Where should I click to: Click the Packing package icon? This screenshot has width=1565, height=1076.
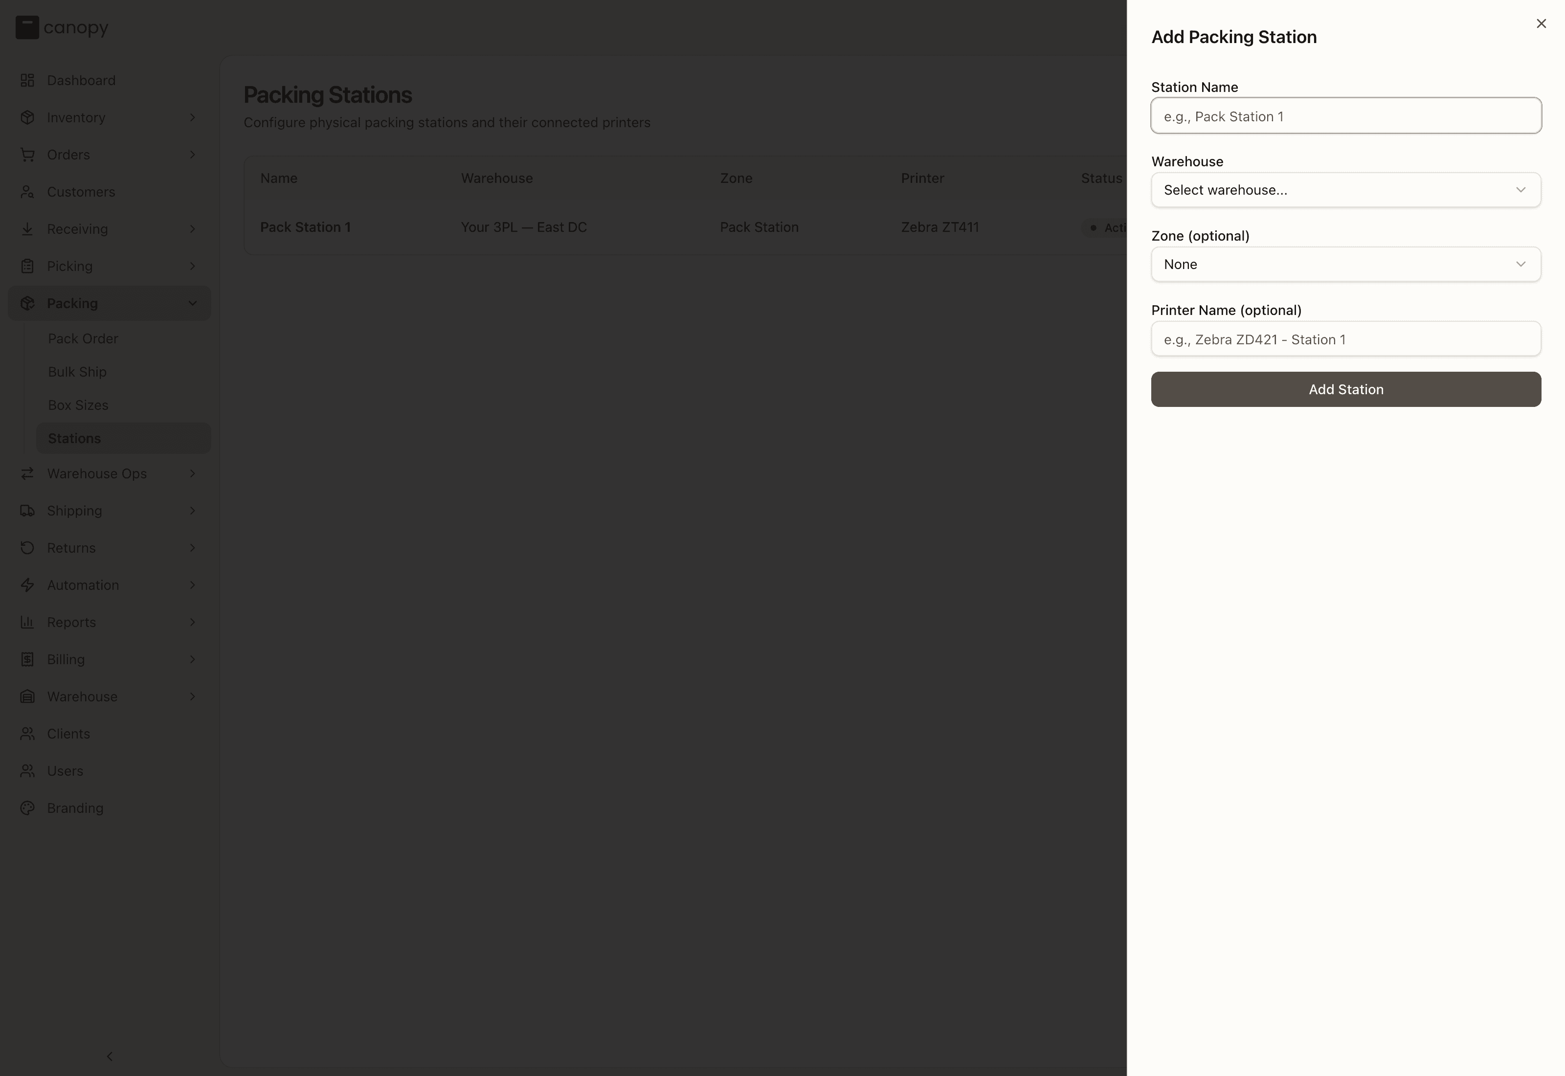click(x=27, y=303)
